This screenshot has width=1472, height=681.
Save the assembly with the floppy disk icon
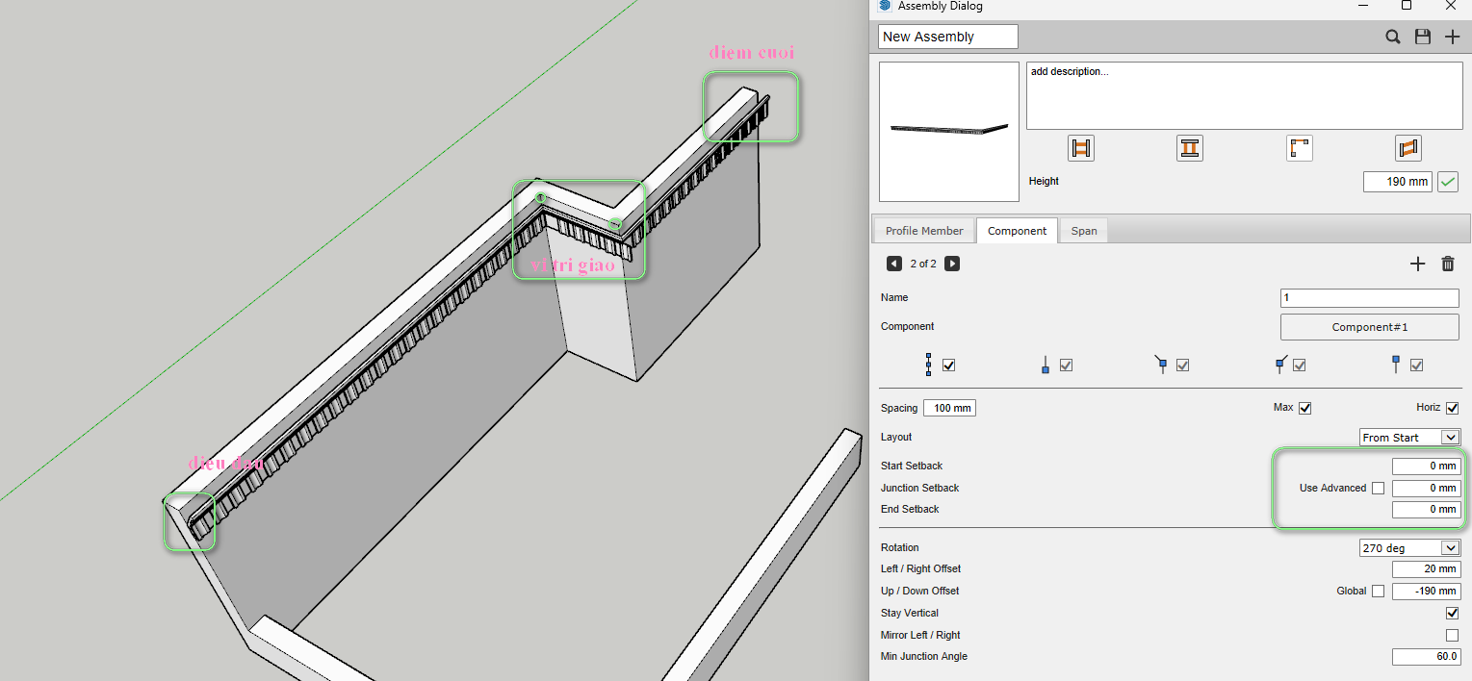[x=1422, y=37]
